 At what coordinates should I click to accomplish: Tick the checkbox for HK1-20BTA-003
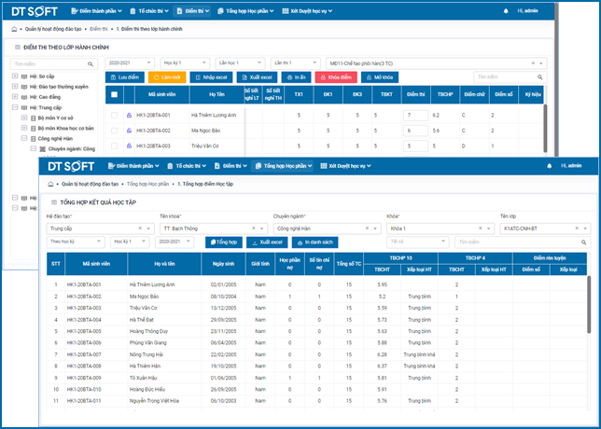[x=114, y=145]
